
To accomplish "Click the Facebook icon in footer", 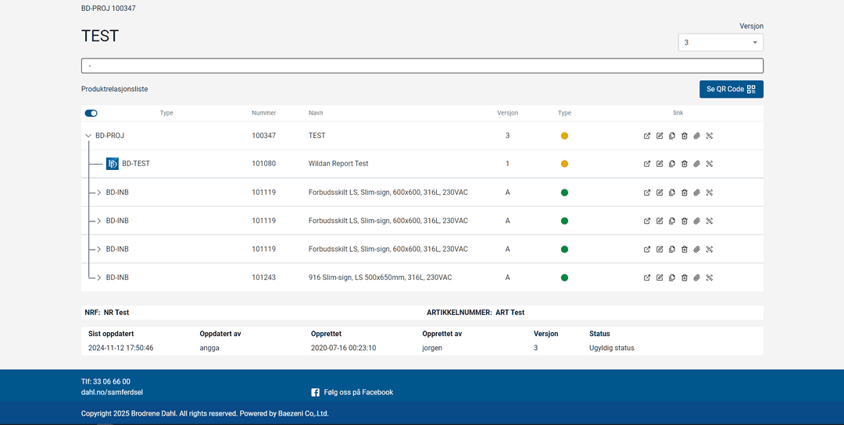I will click(x=316, y=392).
